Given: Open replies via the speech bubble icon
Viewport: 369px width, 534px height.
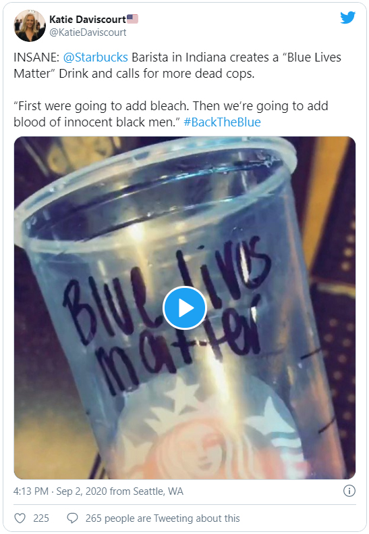Looking at the screenshot, I should [x=72, y=518].
